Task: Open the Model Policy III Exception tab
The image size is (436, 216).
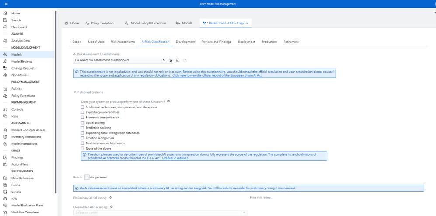Action: click(x=145, y=23)
